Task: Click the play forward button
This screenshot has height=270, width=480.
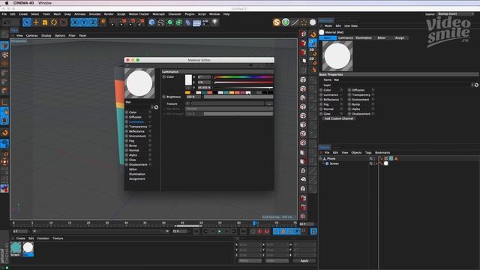Action: pyautogui.click(x=220, y=232)
